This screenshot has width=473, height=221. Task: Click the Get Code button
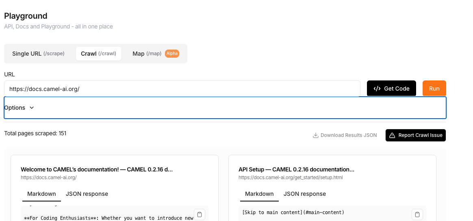click(391, 88)
